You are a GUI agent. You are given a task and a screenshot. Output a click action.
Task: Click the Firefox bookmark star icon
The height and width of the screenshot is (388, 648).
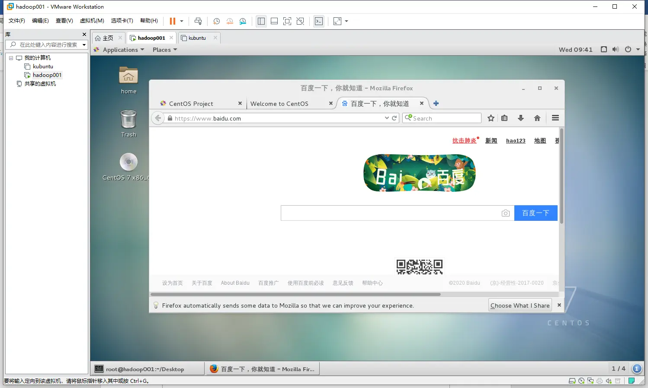491,118
